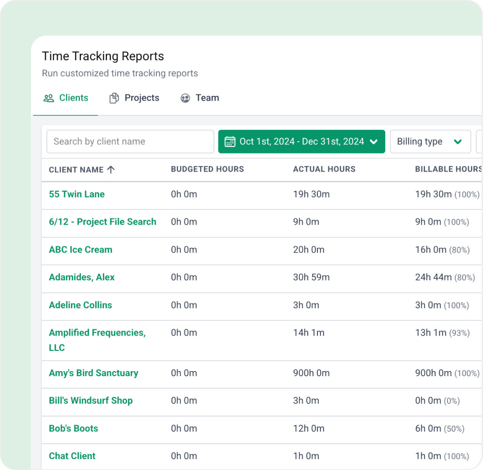Open the 6/12 - Project File Search client
The width and height of the screenshot is (483, 470).
(x=102, y=222)
